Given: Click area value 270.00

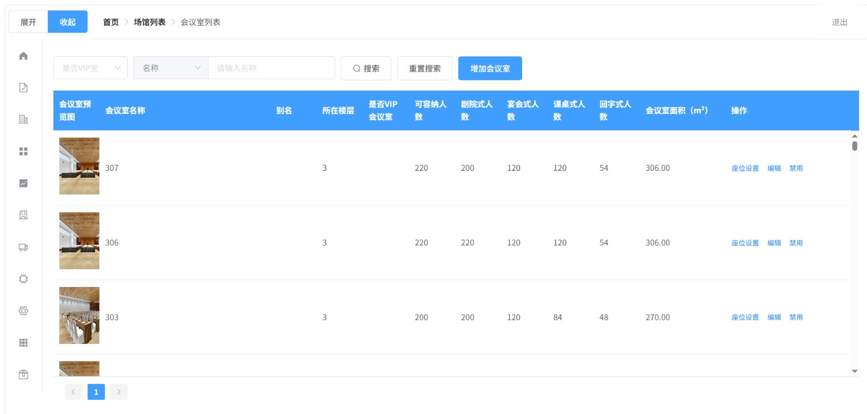Looking at the screenshot, I should (658, 317).
